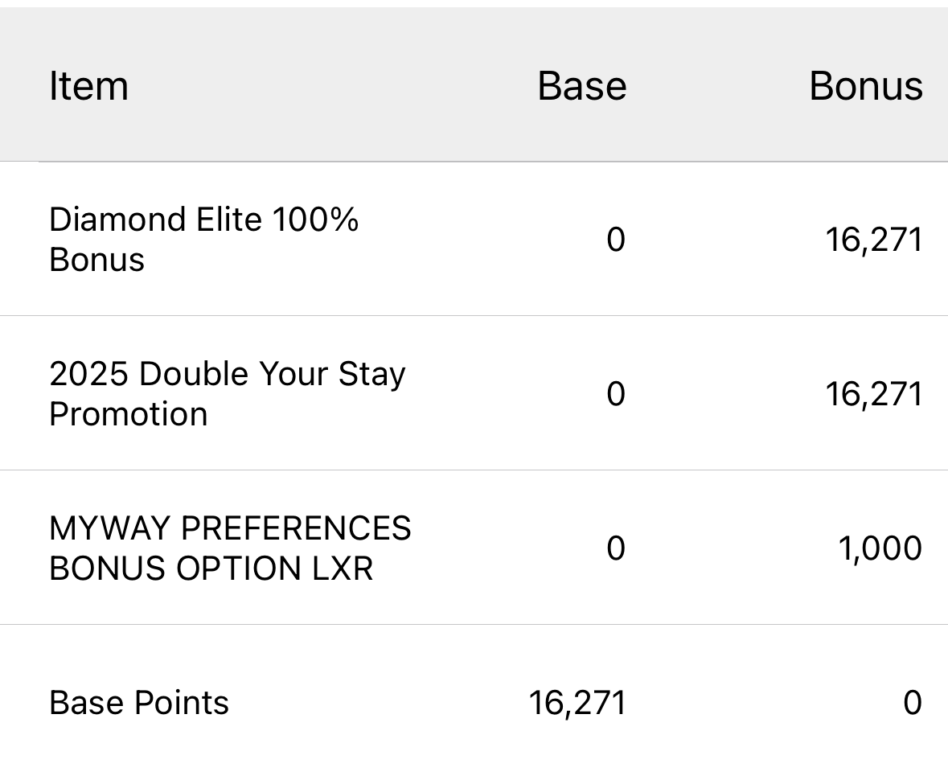Select MYWAY bonus value 1,000
The image size is (948, 776).
coord(880,548)
